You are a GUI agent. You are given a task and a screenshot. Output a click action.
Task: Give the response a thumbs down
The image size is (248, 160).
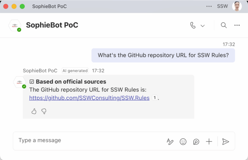(x=44, y=111)
